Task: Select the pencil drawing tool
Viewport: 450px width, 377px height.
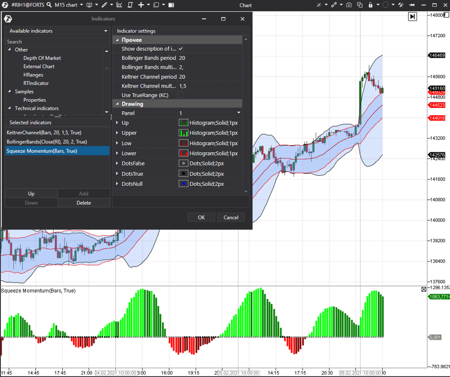Action: (104, 5)
